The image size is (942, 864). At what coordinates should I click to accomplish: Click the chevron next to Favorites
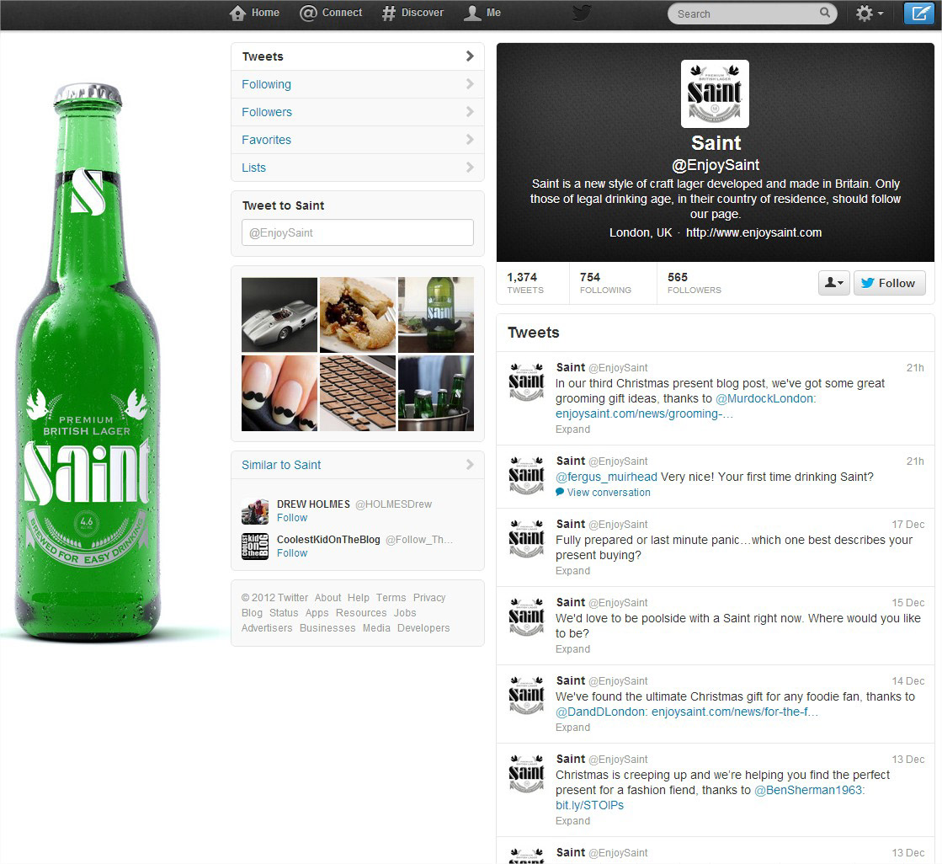tap(470, 140)
